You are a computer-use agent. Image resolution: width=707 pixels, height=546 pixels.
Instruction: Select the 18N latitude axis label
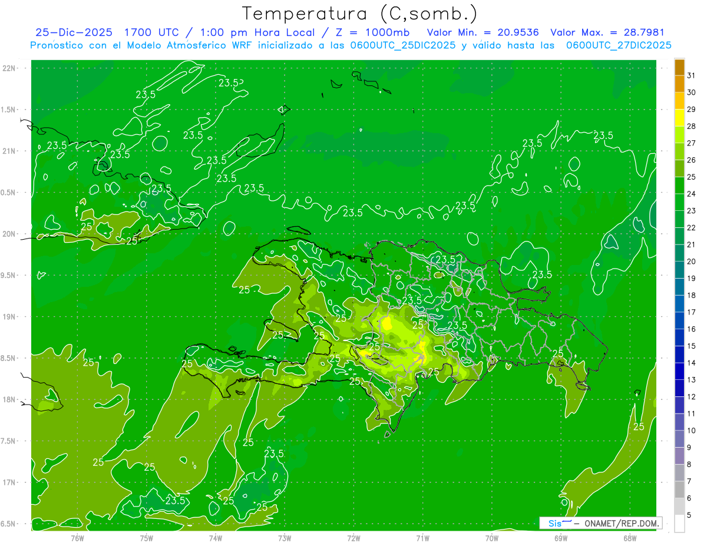(x=9, y=399)
